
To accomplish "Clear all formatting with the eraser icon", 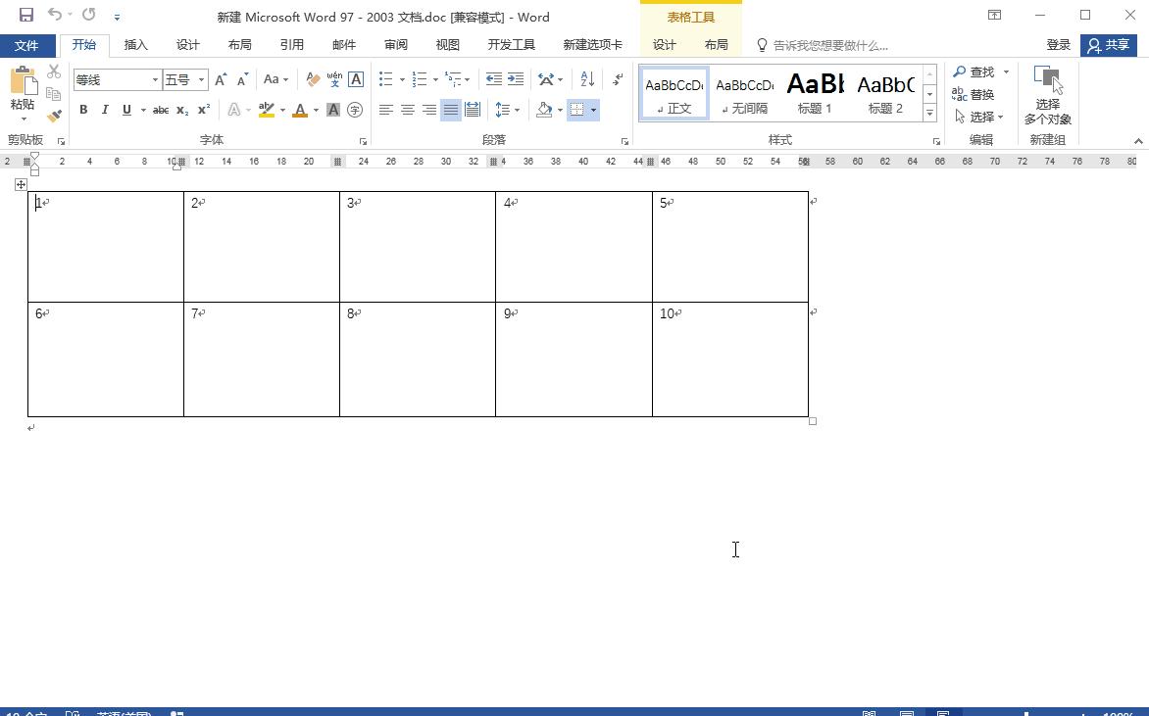I will pos(313,79).
